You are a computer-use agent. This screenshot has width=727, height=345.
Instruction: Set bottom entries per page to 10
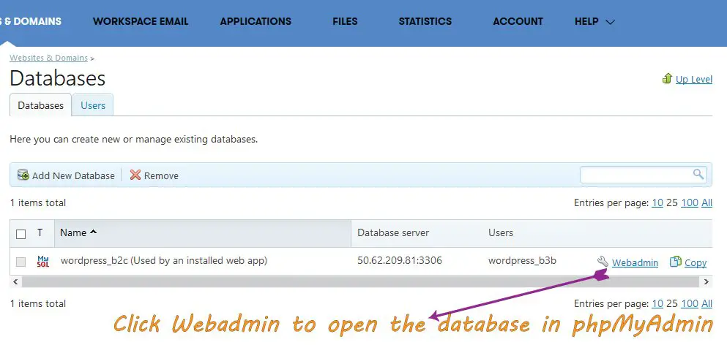657,303
